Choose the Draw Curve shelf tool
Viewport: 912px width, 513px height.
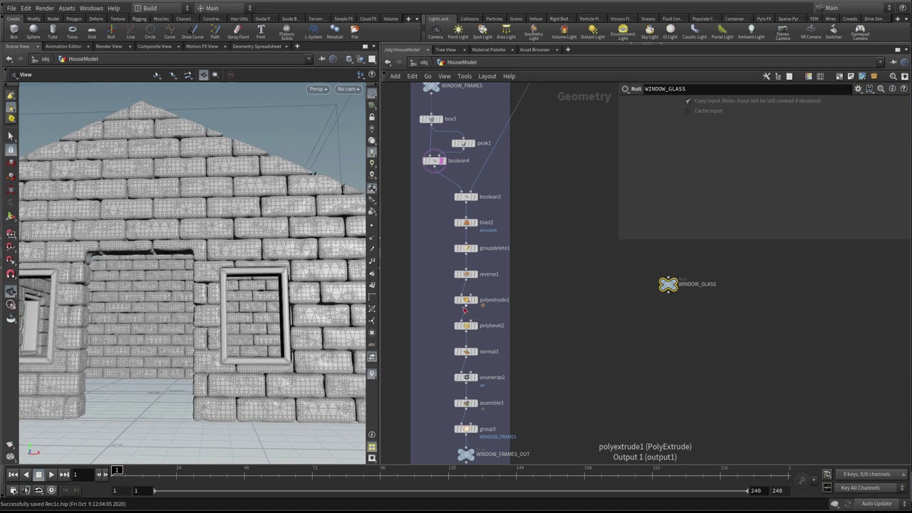[x=192, y=31]
